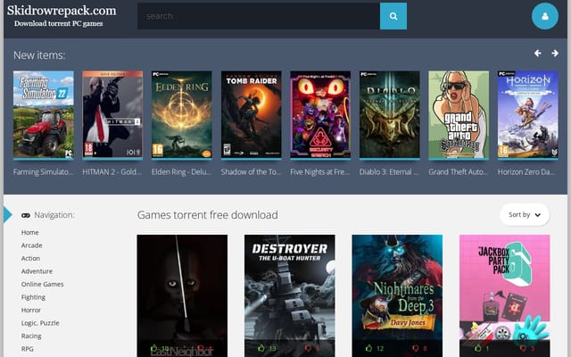Open Five Nights at Freddy's cover
571x357 pixels.
point(320,114)
